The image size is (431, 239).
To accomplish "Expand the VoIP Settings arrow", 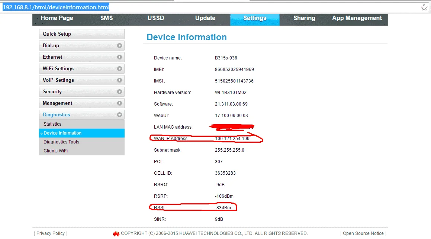I will (119, 80).
